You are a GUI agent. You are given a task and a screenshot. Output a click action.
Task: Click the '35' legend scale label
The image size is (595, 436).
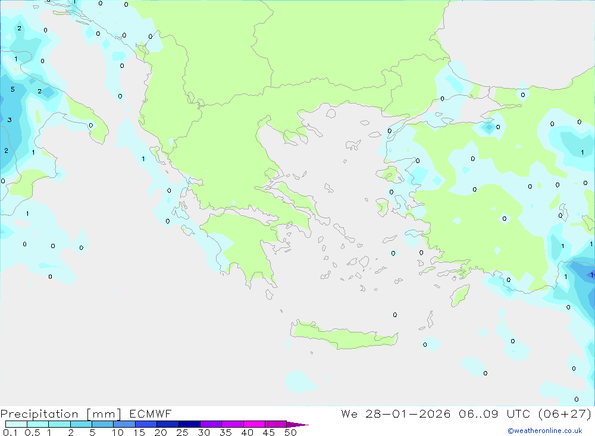(x=226, y=432)
